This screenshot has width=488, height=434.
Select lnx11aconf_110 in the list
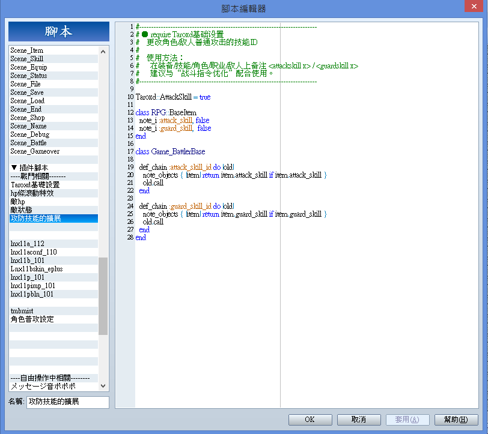point(54,252)
